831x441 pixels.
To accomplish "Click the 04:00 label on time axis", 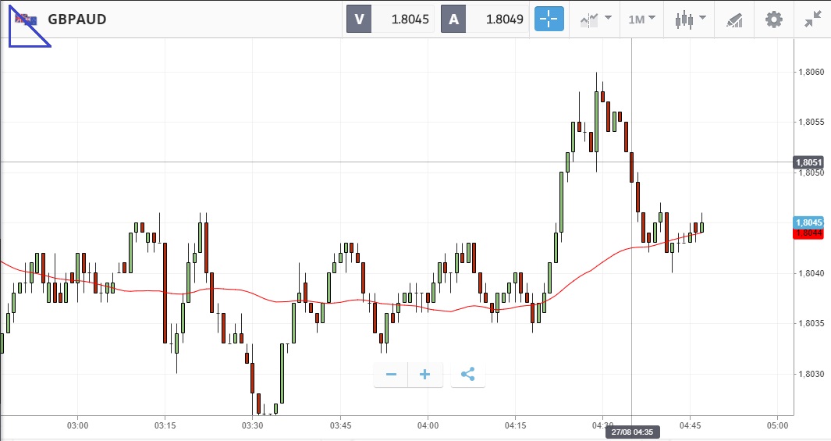I will click(428, 425).
